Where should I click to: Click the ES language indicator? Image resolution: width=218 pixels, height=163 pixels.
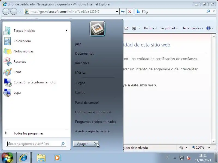(167, 157)
